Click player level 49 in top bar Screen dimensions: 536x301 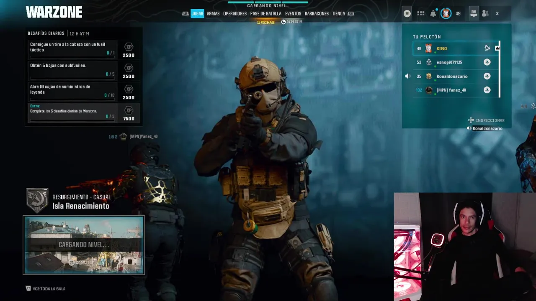[x=458, y=13]
